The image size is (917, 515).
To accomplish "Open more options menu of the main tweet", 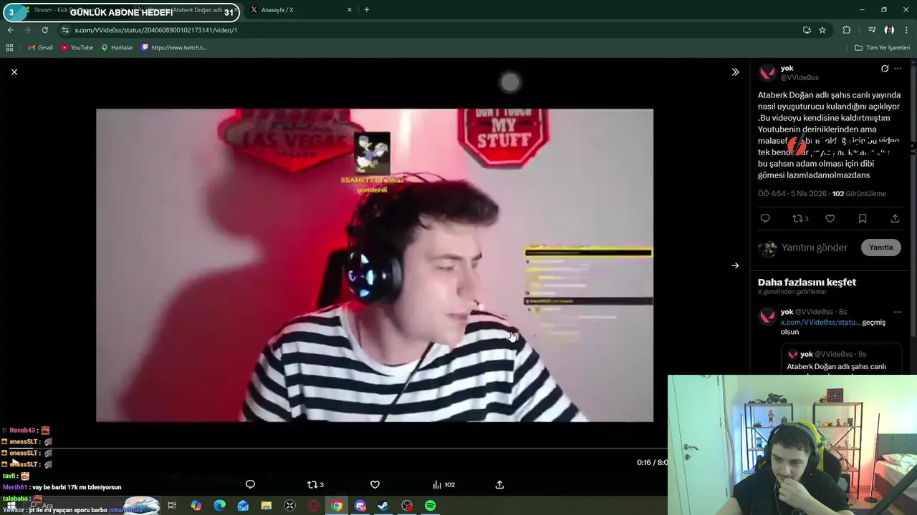I will [x=898, y=69].
